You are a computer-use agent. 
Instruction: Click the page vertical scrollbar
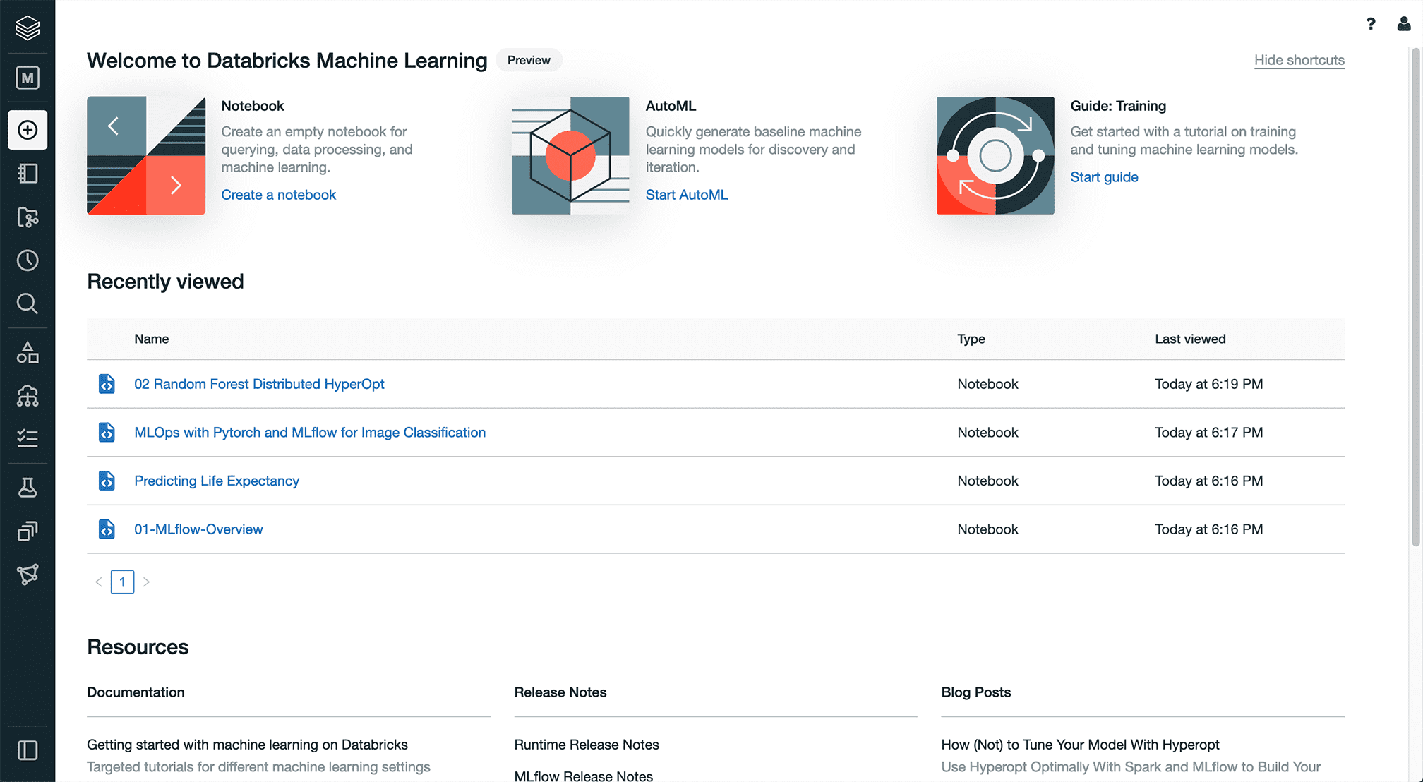pos(1415,296)
